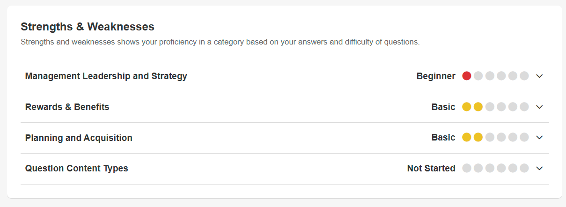Click last gray dot in Question Content Types row
Image resolution: width=566 pixels, height=207 pixels.
pyautogui.click(x=524, y=168)
